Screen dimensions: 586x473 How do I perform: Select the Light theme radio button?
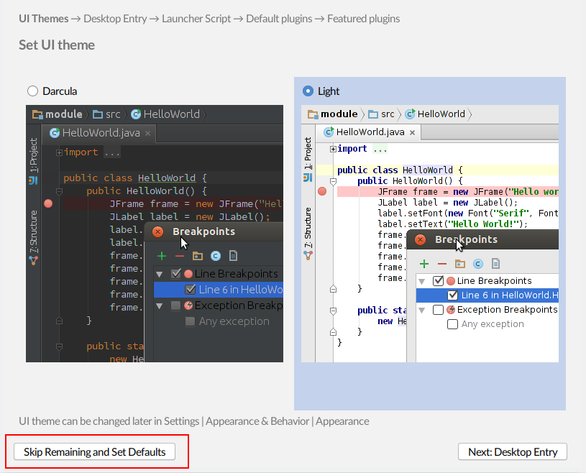[x=308, y=91]
